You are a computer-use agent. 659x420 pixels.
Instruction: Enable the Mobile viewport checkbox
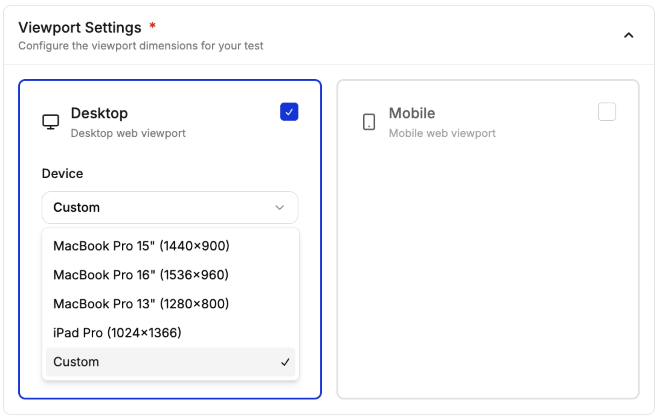point(607,112)
